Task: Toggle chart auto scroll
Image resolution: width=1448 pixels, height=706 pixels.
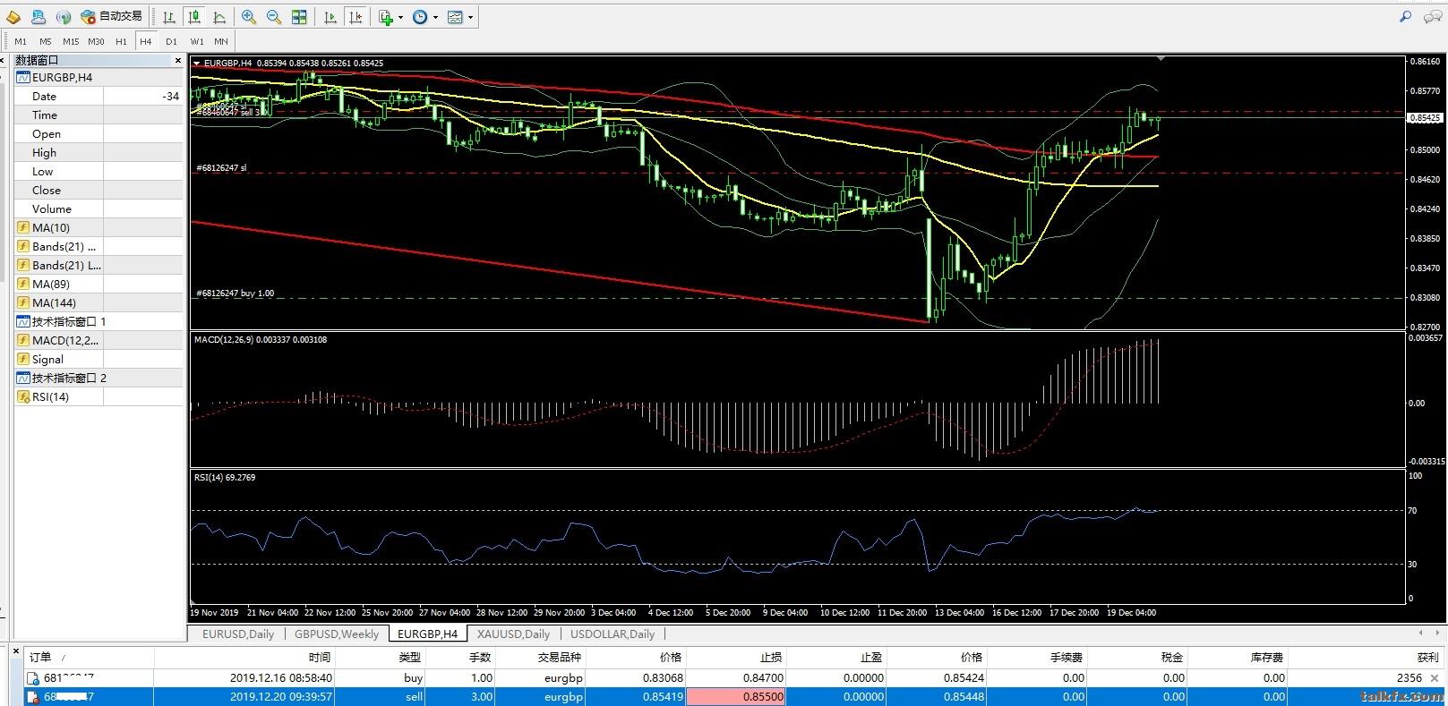Action: (330, 16)
